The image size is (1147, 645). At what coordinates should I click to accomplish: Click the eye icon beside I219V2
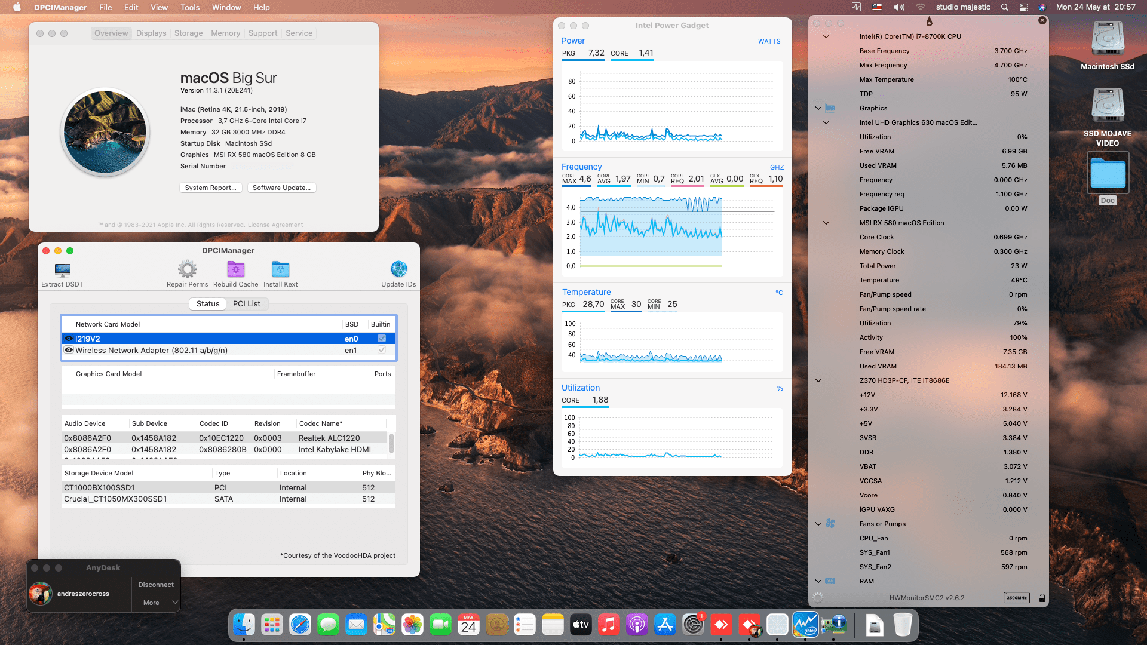coord(69,339)
